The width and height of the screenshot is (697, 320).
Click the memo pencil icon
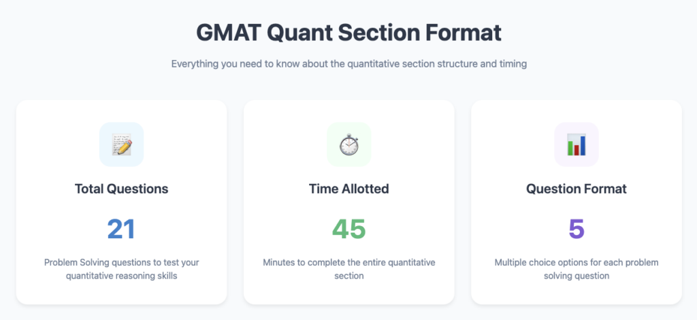tap(121, 144)
